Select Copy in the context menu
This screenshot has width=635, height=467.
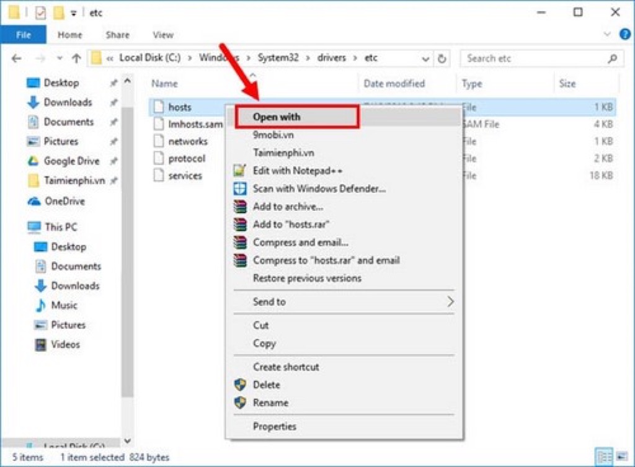click(264, 344)
